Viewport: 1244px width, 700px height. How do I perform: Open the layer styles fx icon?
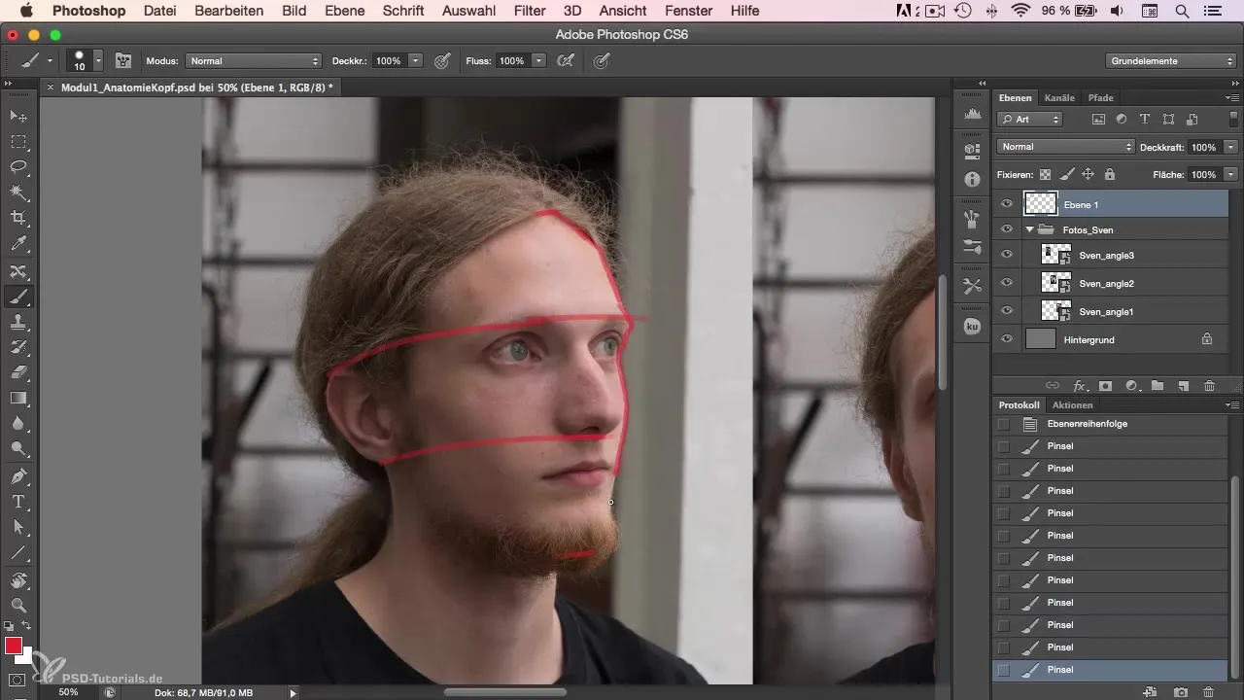click(x=1079, y=386)
